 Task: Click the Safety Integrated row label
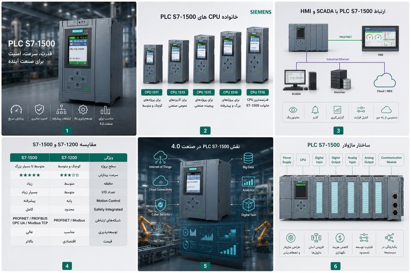108,209
